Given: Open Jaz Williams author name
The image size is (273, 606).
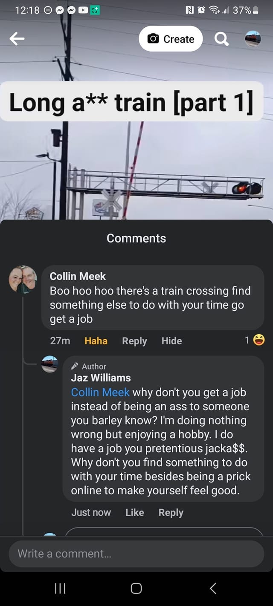Looking at the screenshot, I should pyautogui.click(x=101, y=378).
